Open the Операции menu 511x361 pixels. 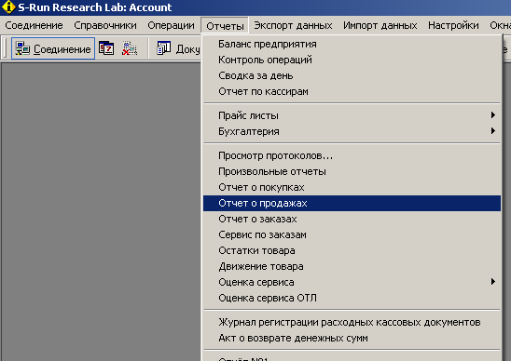171,25
